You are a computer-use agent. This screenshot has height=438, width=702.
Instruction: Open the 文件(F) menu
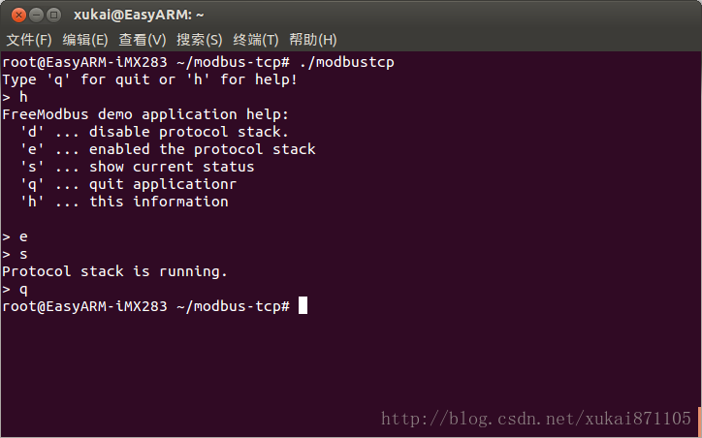click(29, 40)
